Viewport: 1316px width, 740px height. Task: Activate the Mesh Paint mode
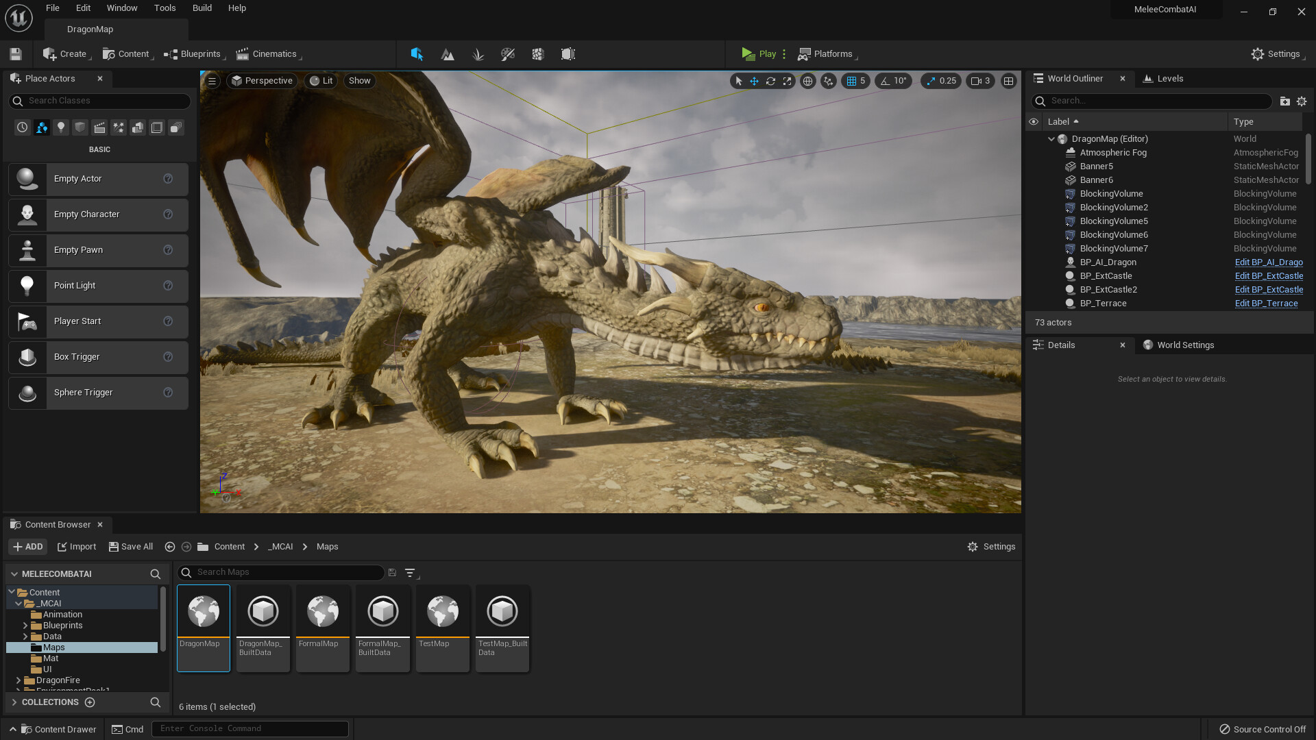pos(508,53)
